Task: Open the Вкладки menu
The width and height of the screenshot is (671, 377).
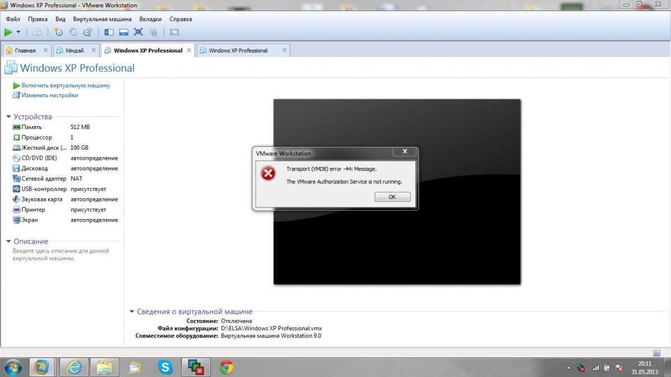Action: 150,19
